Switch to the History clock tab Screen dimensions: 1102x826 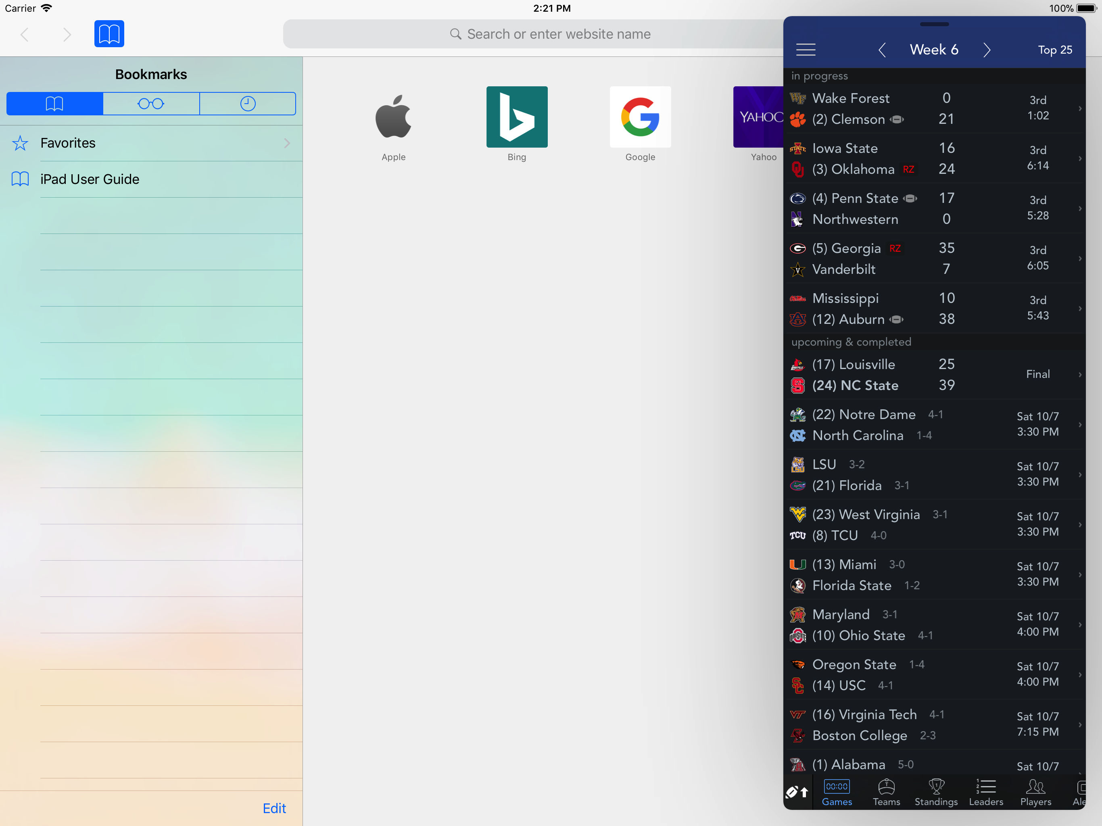(x=248, y=104)
